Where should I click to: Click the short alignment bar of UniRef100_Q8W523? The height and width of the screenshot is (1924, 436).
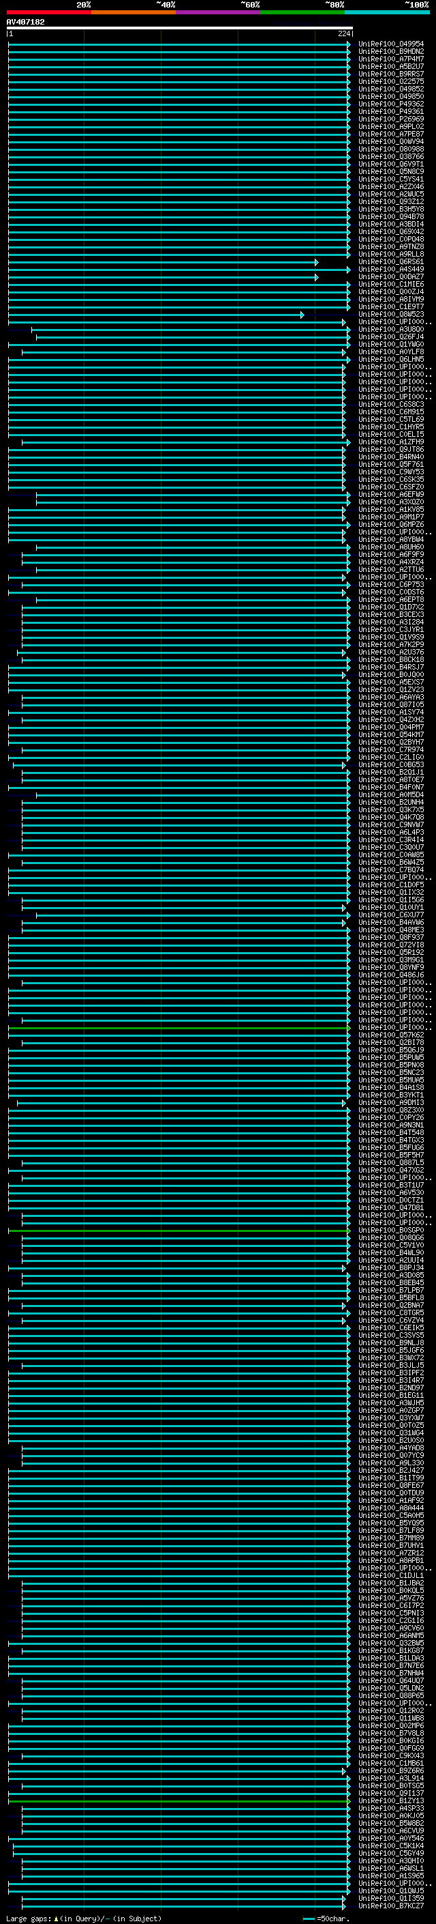[x=156, y=315]
